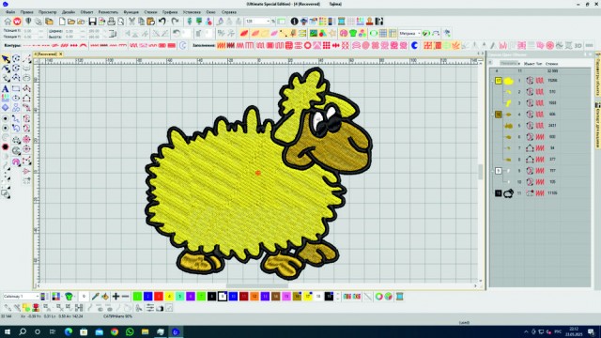Click the home icon in toolbar
601x338 pixels.
pyautogui.click(x=8, y=22)
